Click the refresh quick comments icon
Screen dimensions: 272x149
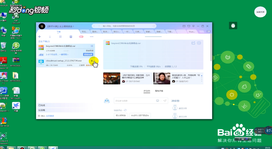125,110
